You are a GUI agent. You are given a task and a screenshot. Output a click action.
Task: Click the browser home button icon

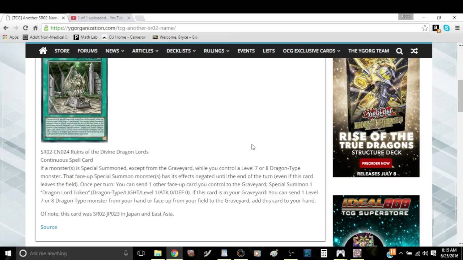point(35,28)
